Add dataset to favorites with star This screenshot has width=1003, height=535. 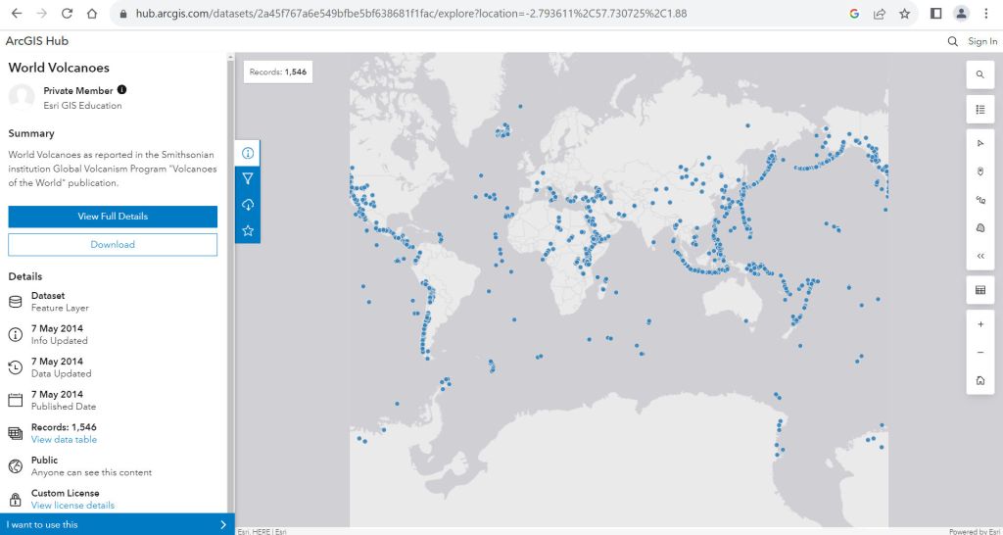[x=248, y=231]
